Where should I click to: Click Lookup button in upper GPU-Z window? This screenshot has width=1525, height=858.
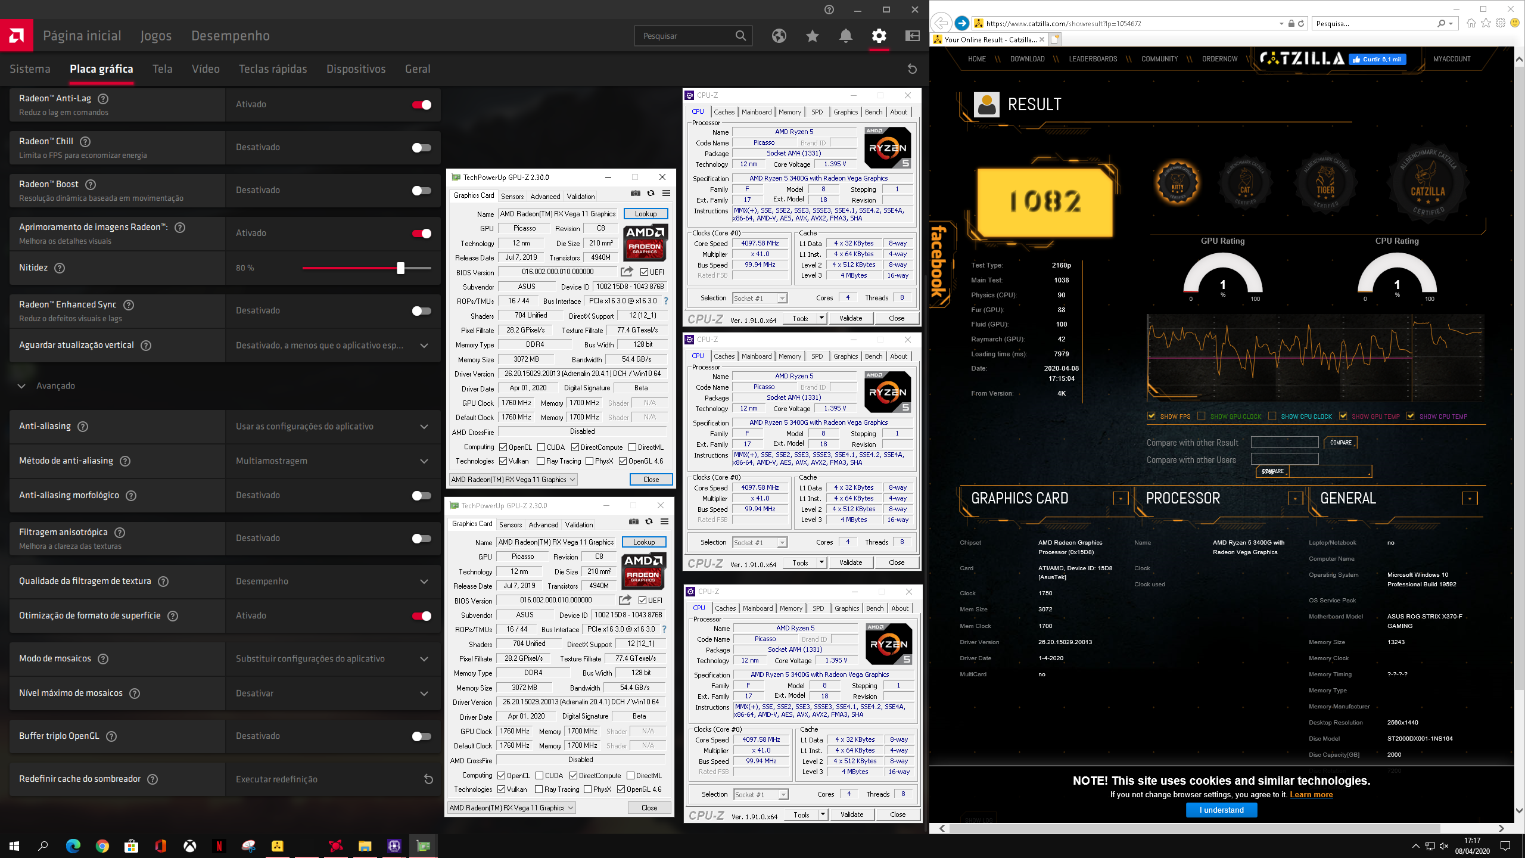click(645, 213)
